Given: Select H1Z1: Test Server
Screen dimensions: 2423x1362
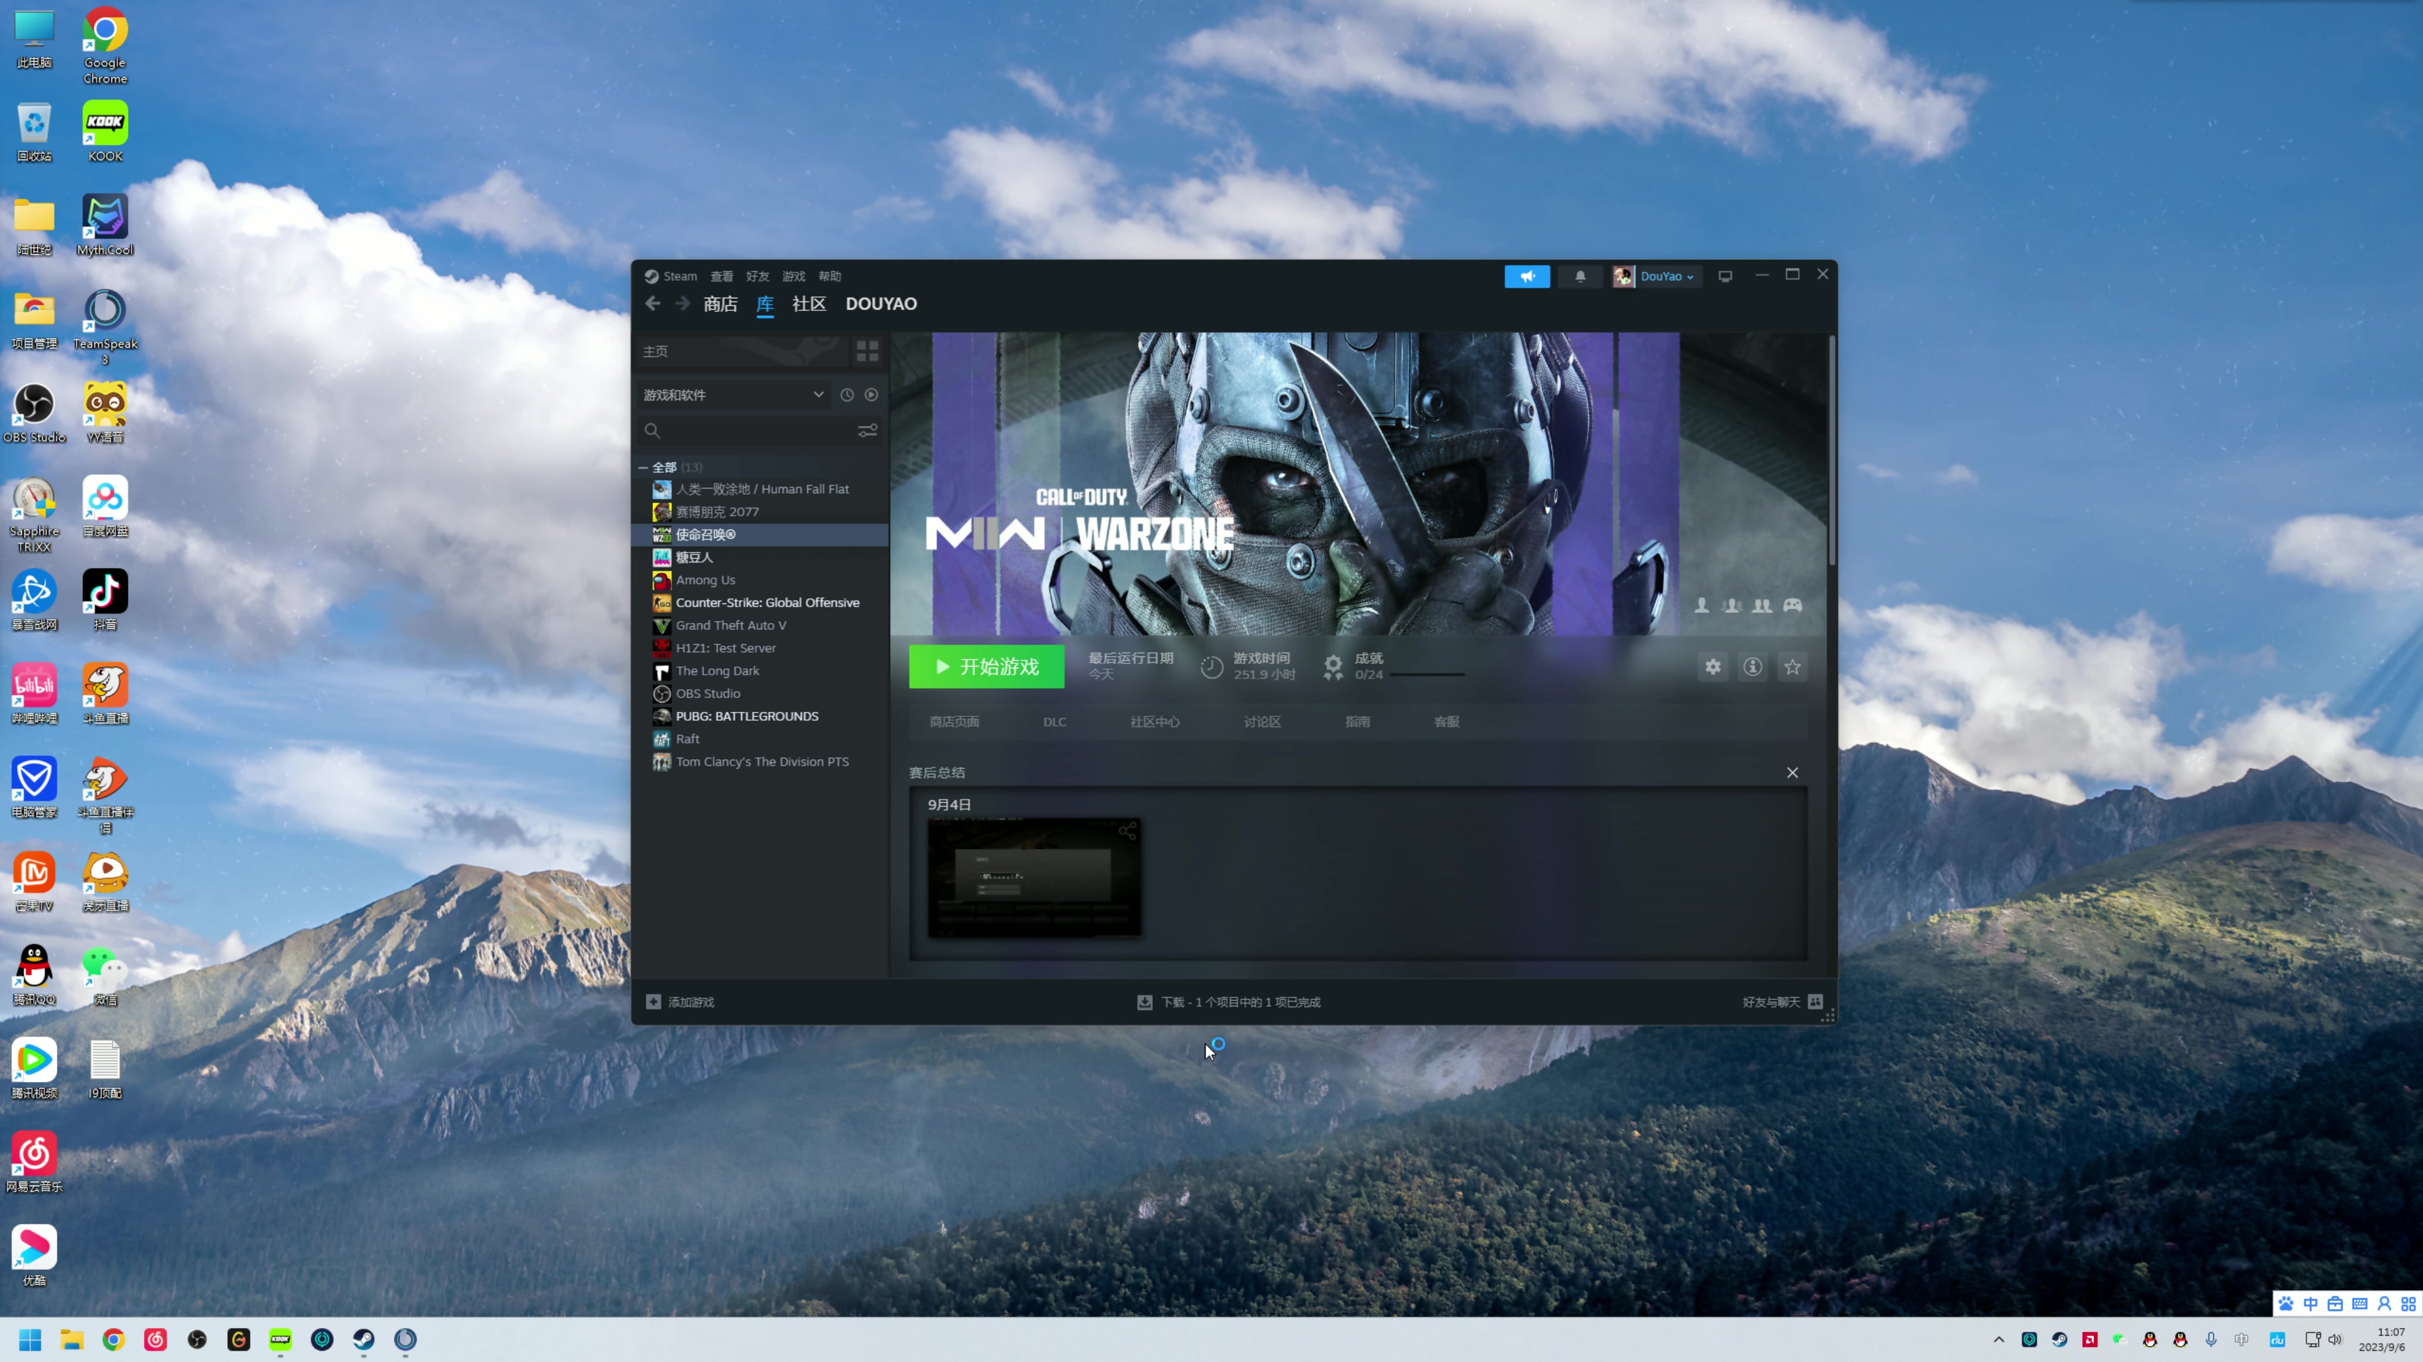Looking at the screenshot, I should coord(761,649).
